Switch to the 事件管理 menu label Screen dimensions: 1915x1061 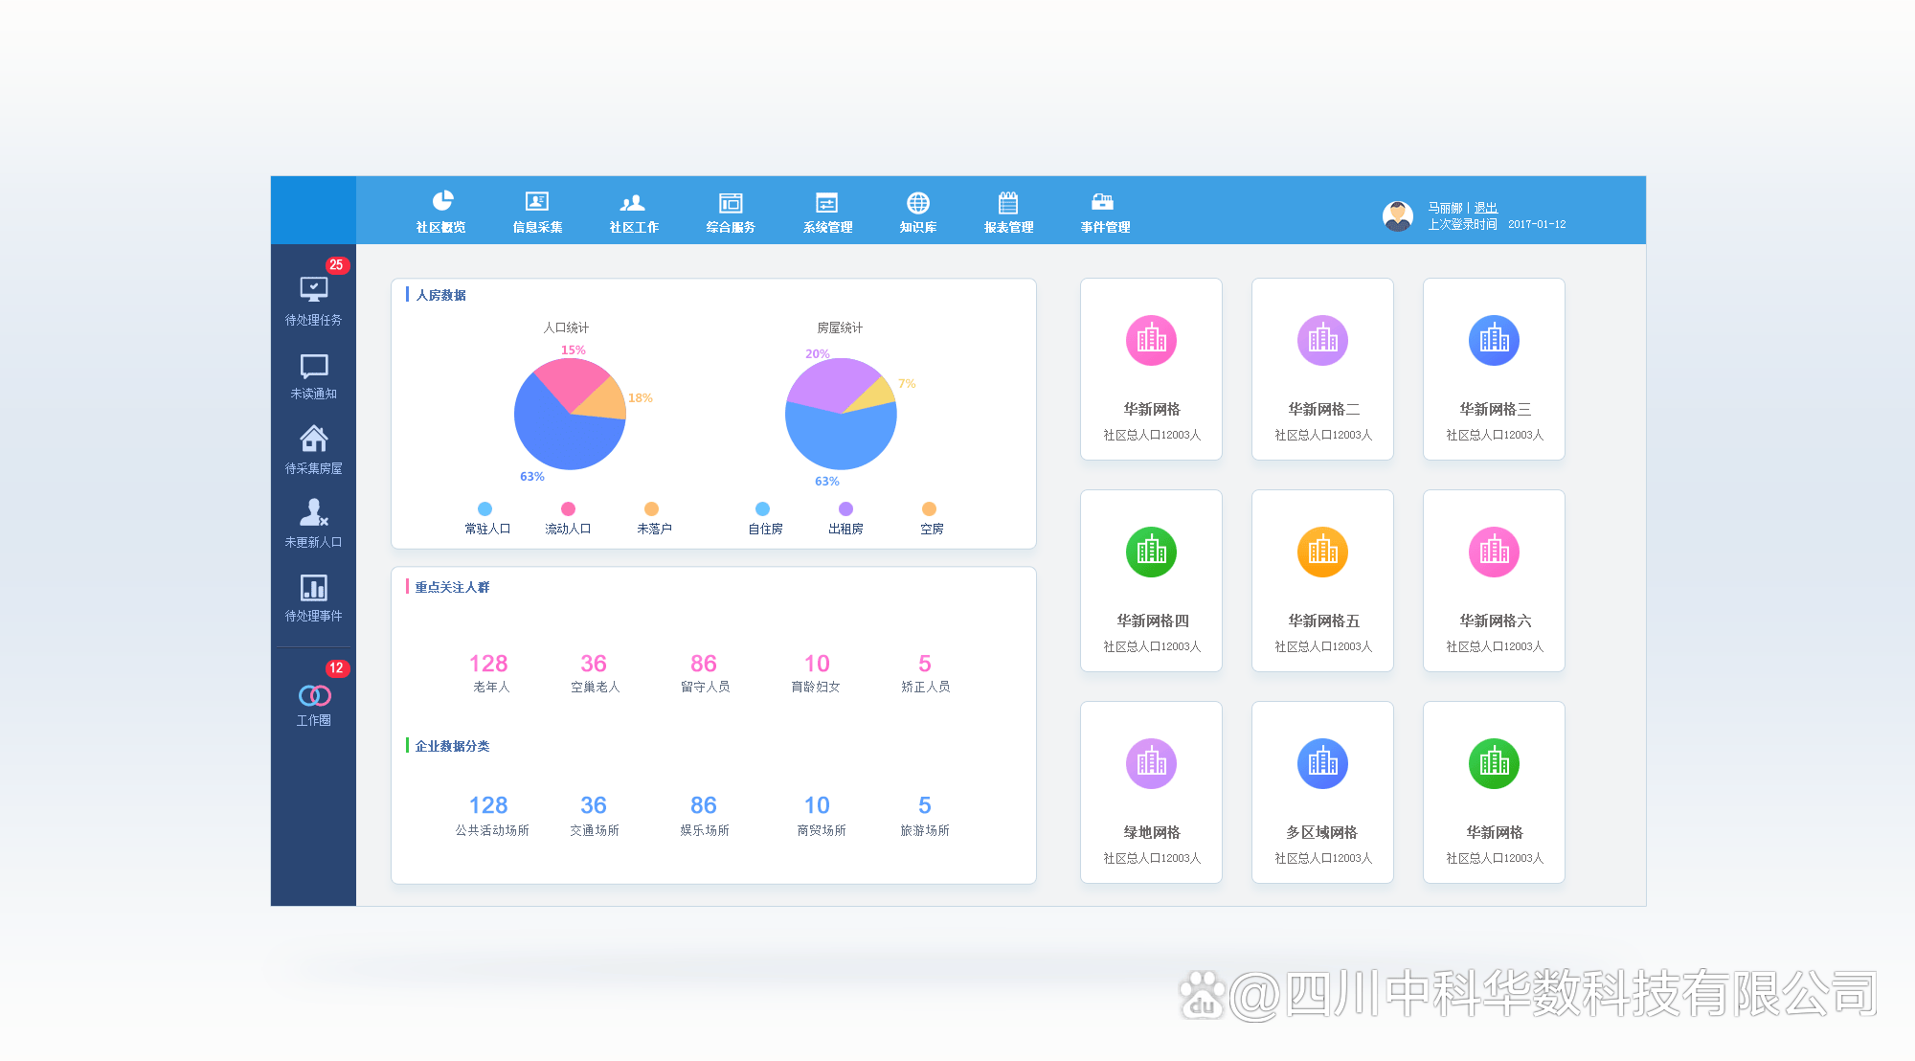click(x=1106, y=227)
